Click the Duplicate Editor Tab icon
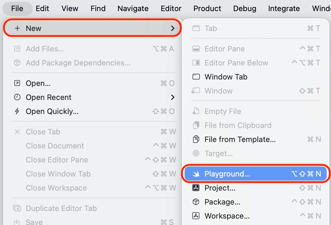The height and width of the screenshot is (225, 331). click(x=17, y=208)
